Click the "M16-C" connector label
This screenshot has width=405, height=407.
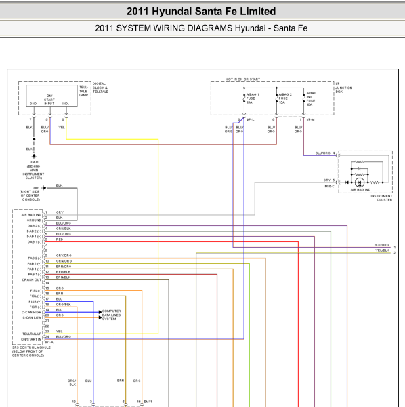pos(329,187)
